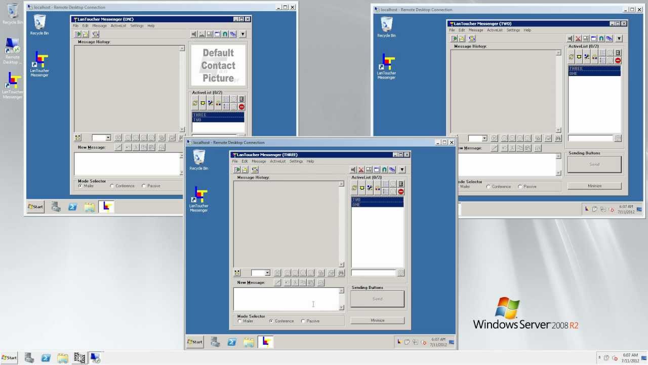Click the speaker mute icon in THREE window
Viewport: 648px width, 365px height.
click(x=354, y=169)
